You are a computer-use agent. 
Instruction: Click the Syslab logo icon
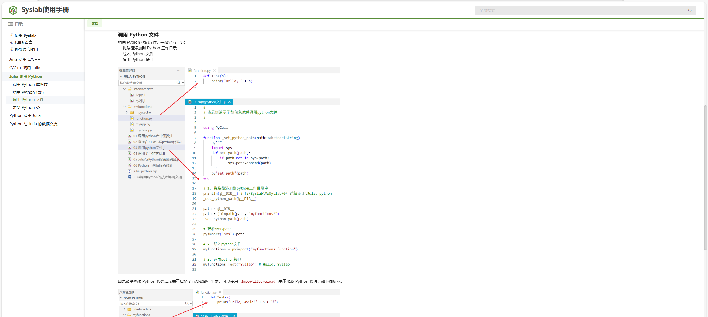tap(13, 10)
